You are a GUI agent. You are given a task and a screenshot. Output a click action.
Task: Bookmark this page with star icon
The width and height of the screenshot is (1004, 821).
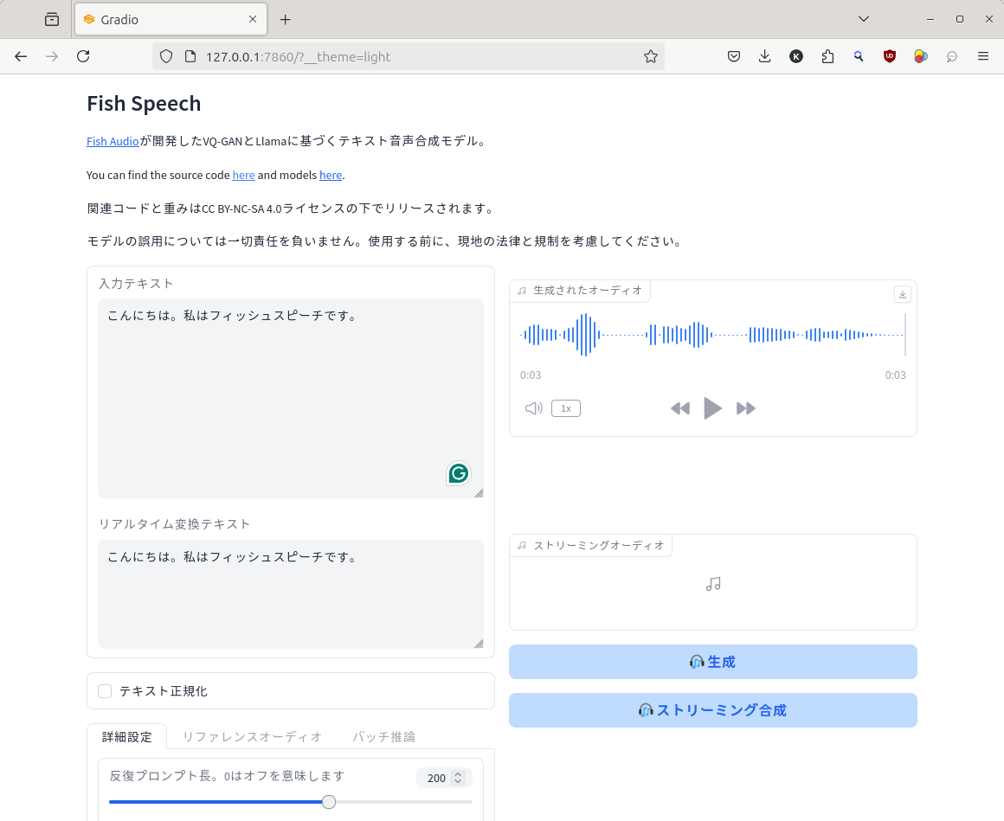coord(651,56)
